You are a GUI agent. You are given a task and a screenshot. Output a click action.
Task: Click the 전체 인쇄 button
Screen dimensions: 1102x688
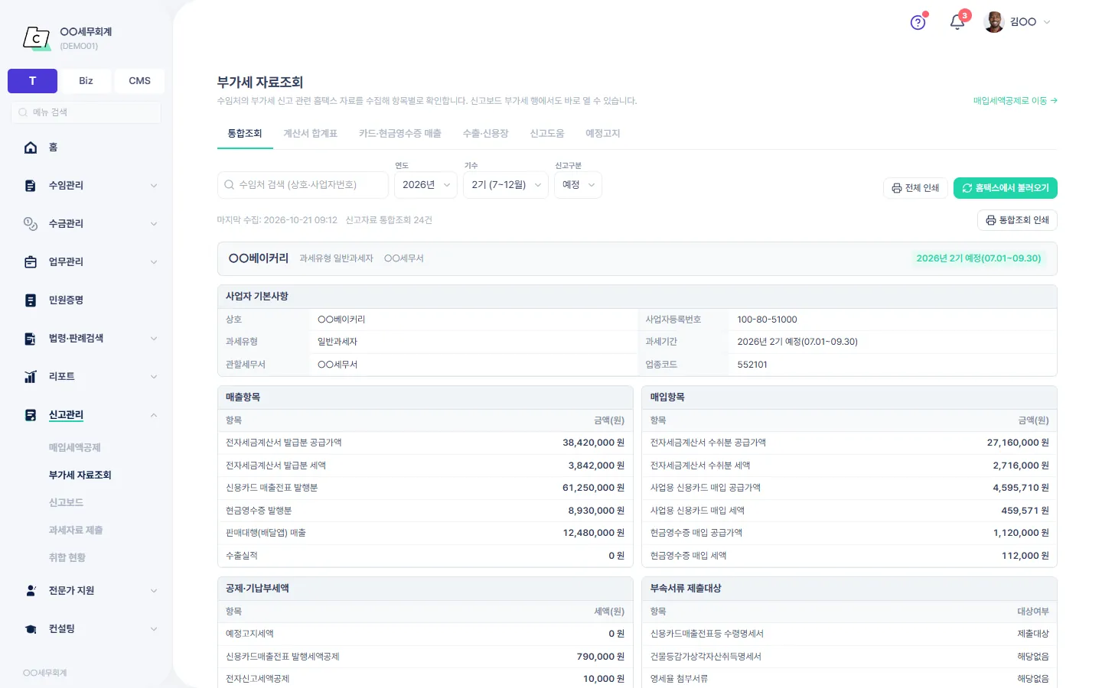pyautogui.click(x=916, y=188)
